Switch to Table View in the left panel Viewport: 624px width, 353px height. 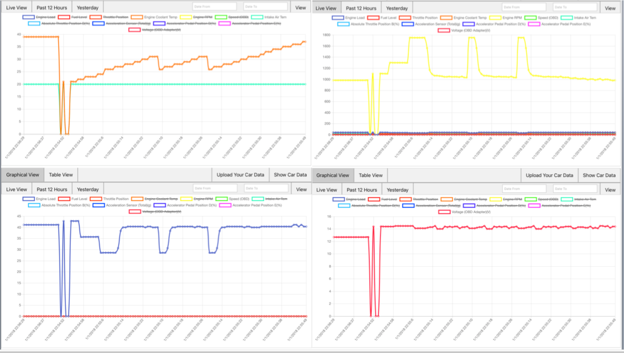click(x=61, y=175)
